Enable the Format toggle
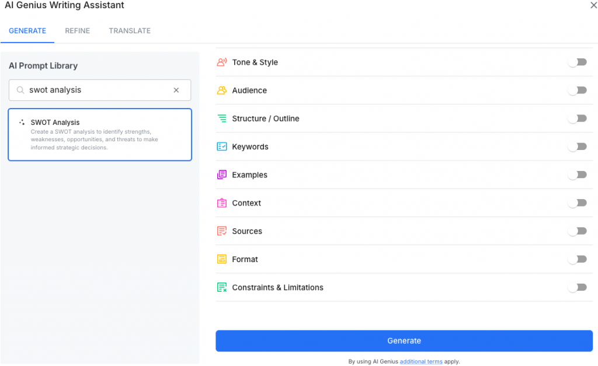Image resolution: width=598 pixels, height=366 pixels. 578,259
